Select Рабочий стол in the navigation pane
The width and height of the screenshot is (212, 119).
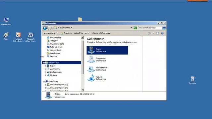[56, 47]
